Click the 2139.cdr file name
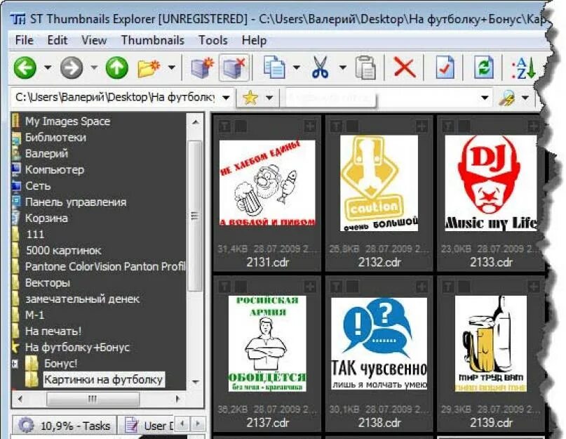Image resolution: width=566 pixels, height=439 pixels. pos(491,423)
